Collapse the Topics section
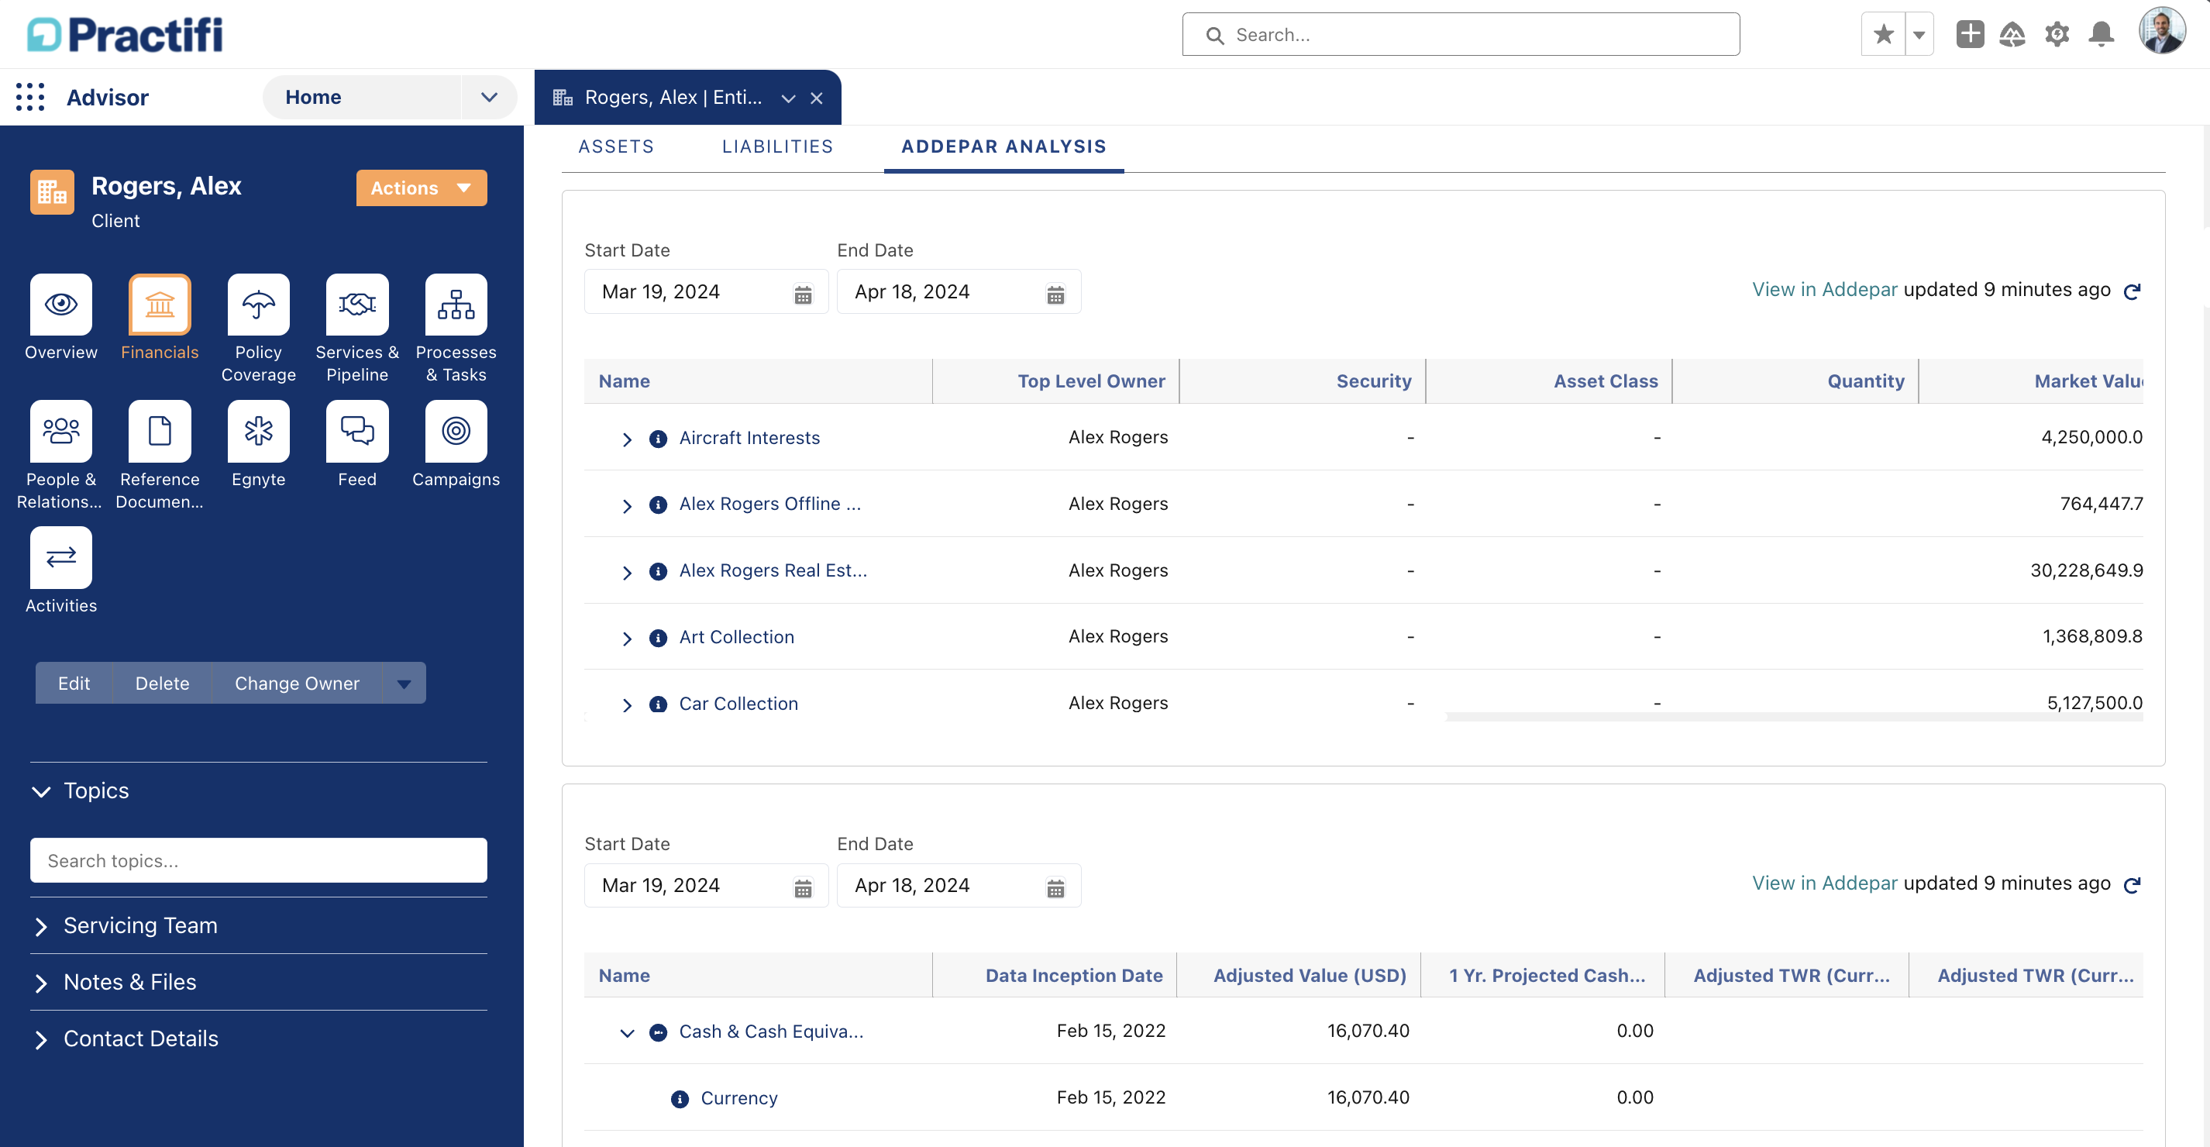The width and height of the screenshot is (2210, 1147). pos(40,791)
